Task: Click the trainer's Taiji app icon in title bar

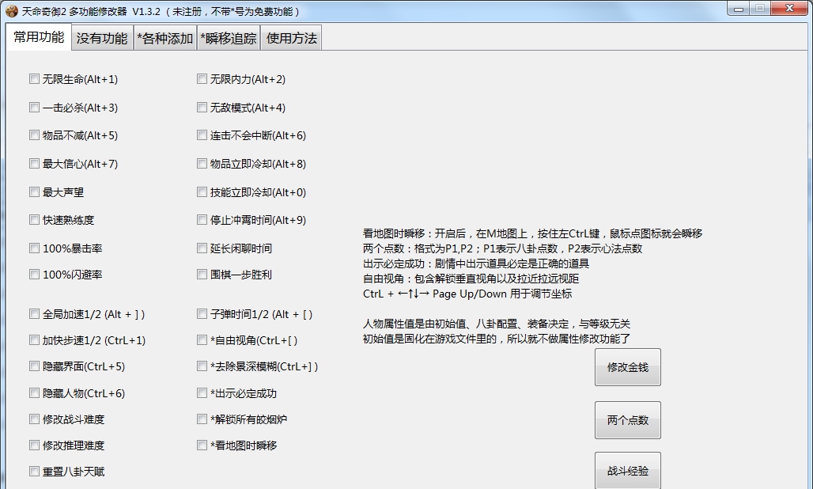Action: click(11, 9)
